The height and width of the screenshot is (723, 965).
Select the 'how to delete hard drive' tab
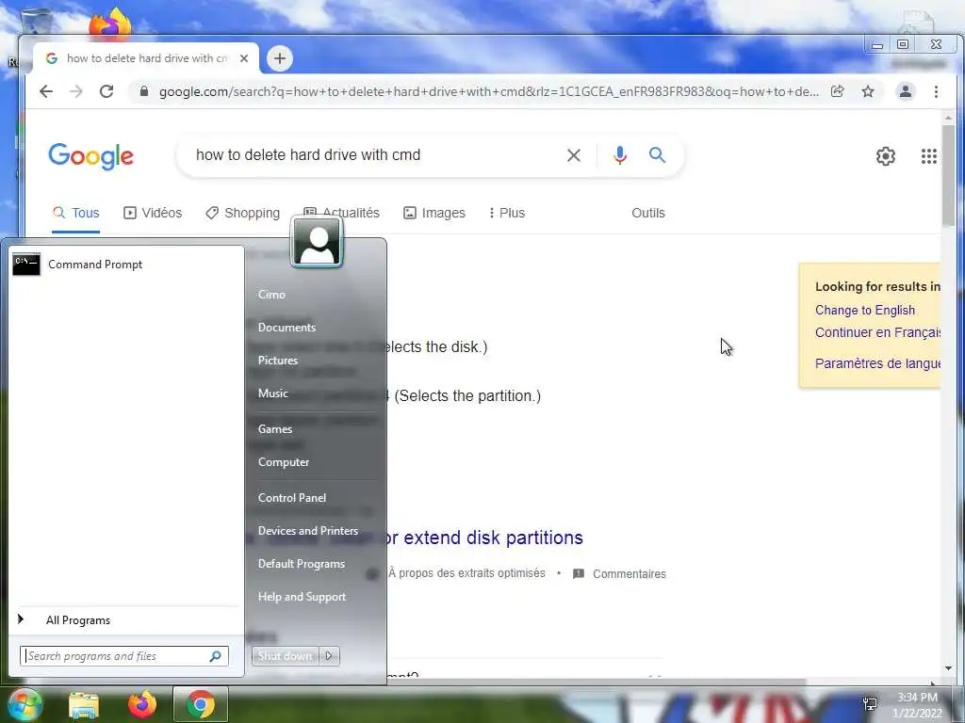pos(146,58)
